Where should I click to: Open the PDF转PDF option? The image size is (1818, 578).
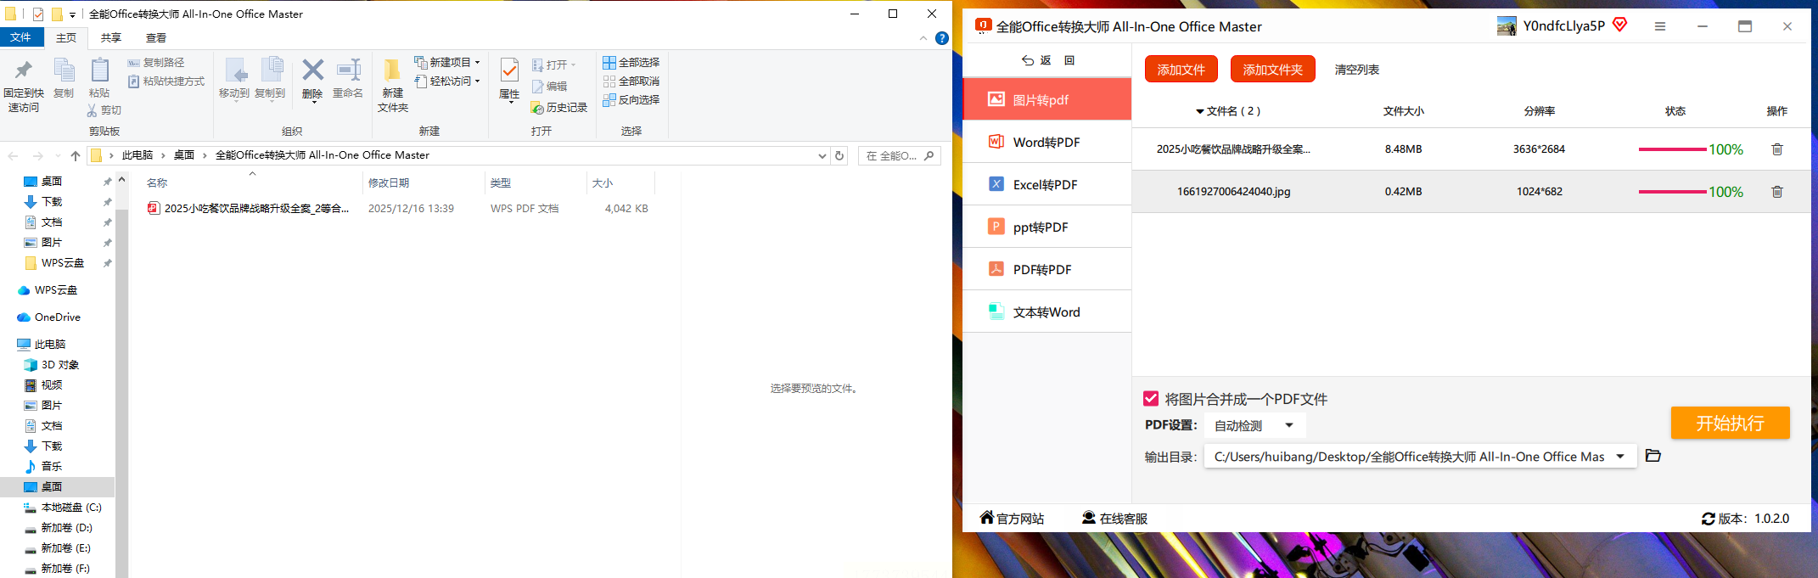click(1046, 269)
